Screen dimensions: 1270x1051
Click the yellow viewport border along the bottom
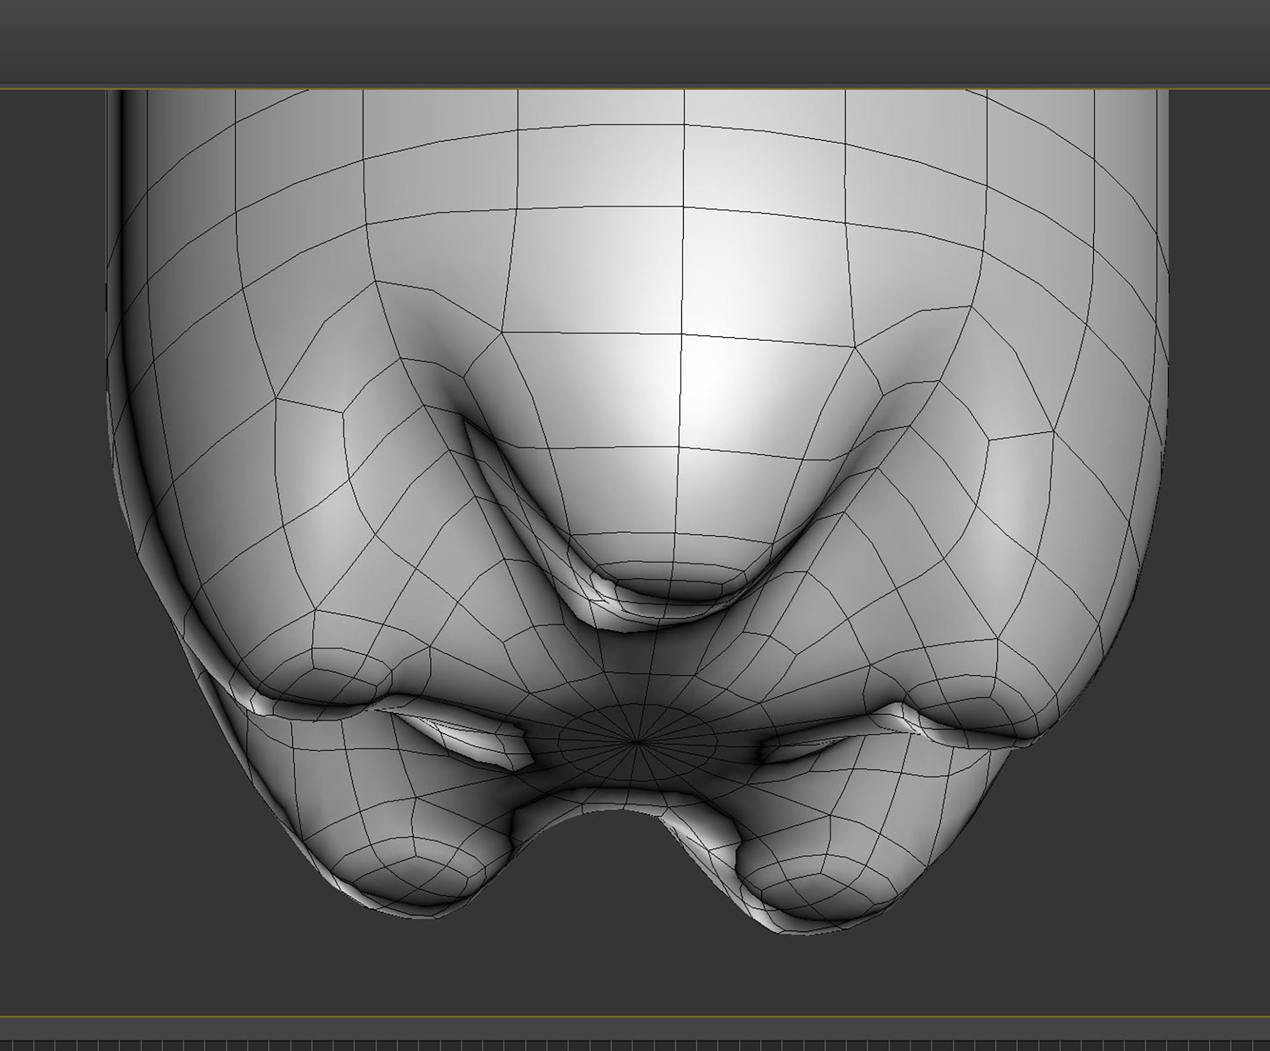click(635, 1017)
